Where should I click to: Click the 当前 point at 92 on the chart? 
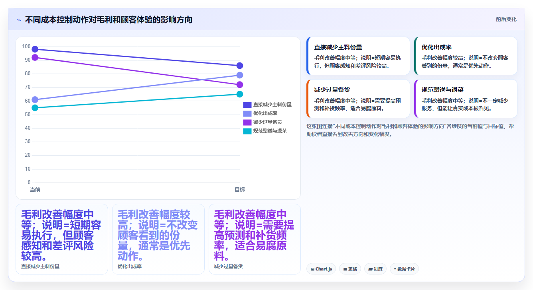coord(35,58)
